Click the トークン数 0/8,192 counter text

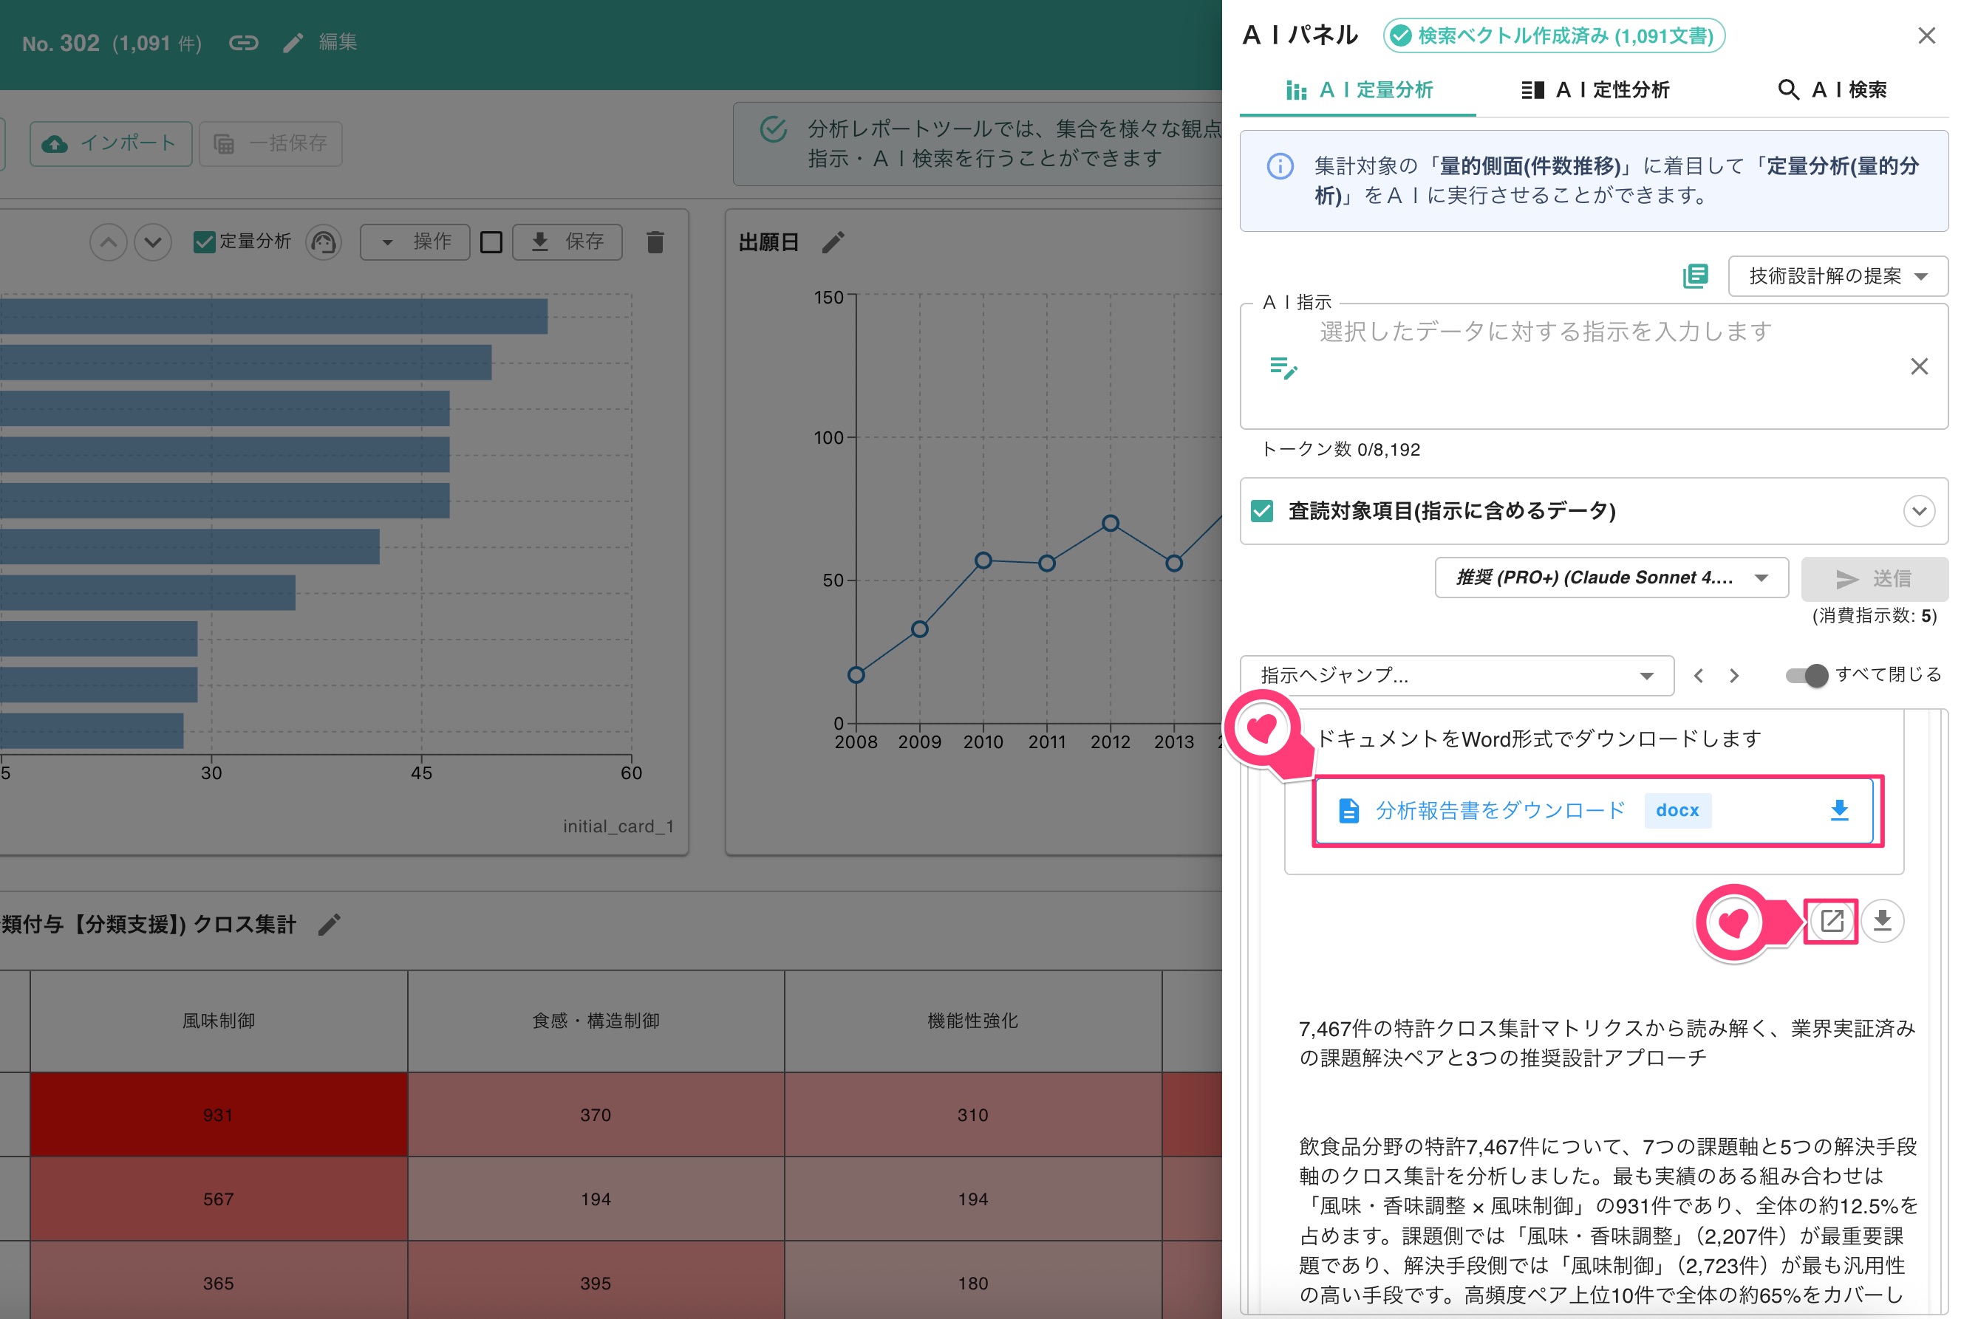click(x=1341, y=449)
